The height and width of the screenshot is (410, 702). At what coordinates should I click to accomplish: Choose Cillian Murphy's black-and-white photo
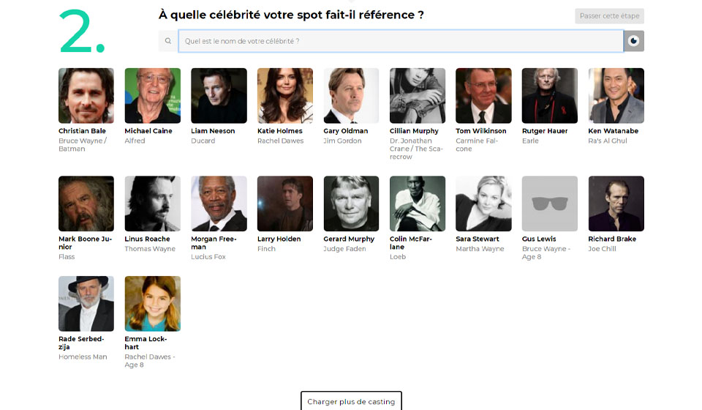(x=418, y=96)
